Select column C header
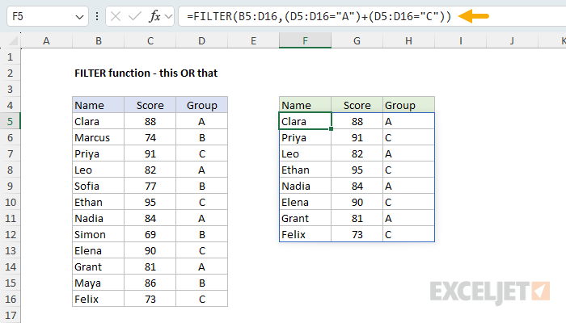Viewport: 566px width, 323px height. coord(150,40)
